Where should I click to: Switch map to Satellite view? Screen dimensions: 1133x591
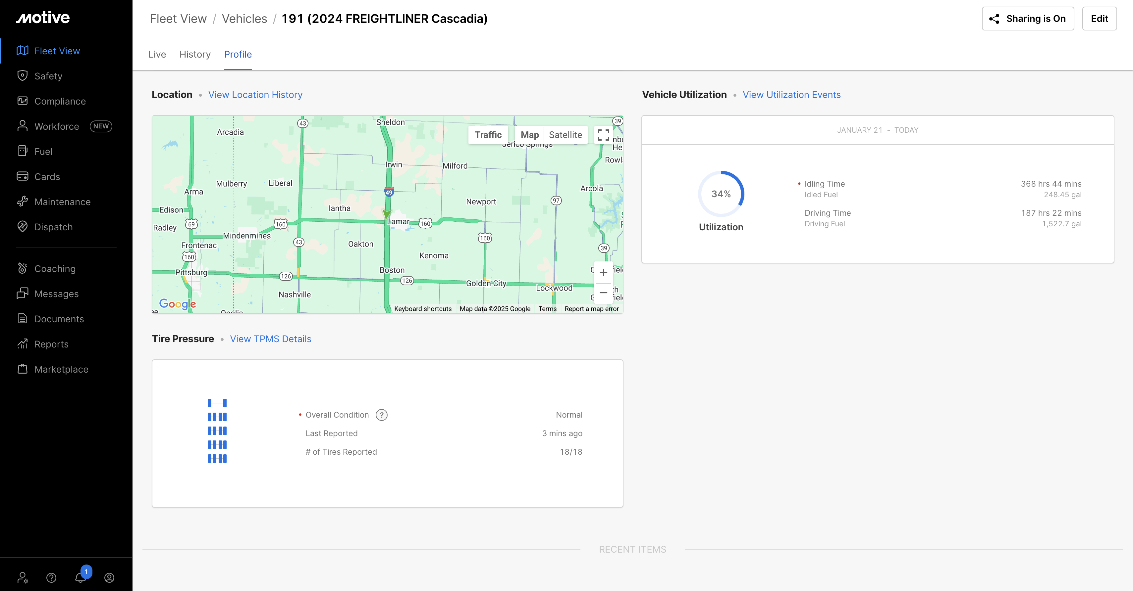[x=565, y=135]
